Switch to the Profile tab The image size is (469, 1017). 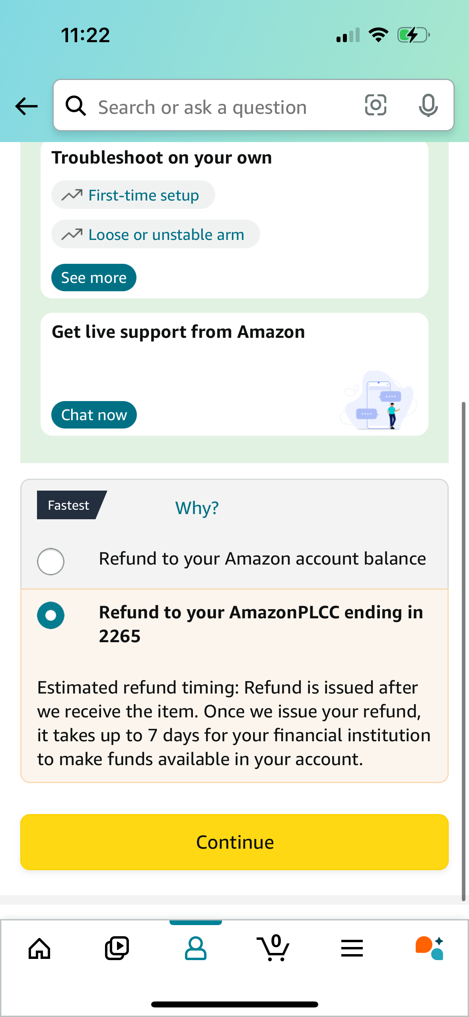[195, 949]
